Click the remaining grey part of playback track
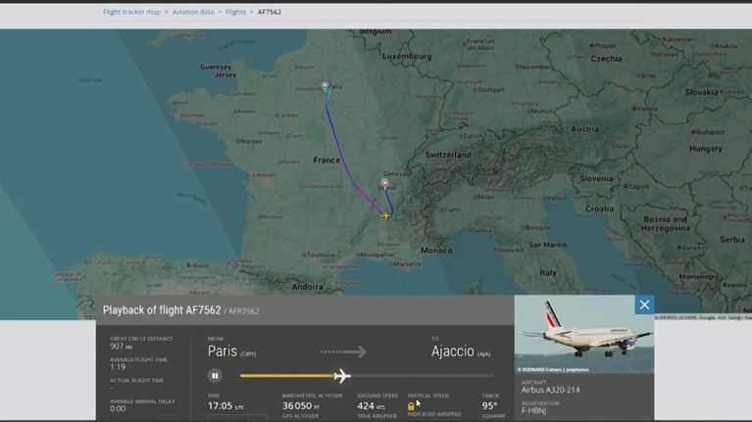The height and width of the screenshot is (422, 752). [x=422, y=376]
